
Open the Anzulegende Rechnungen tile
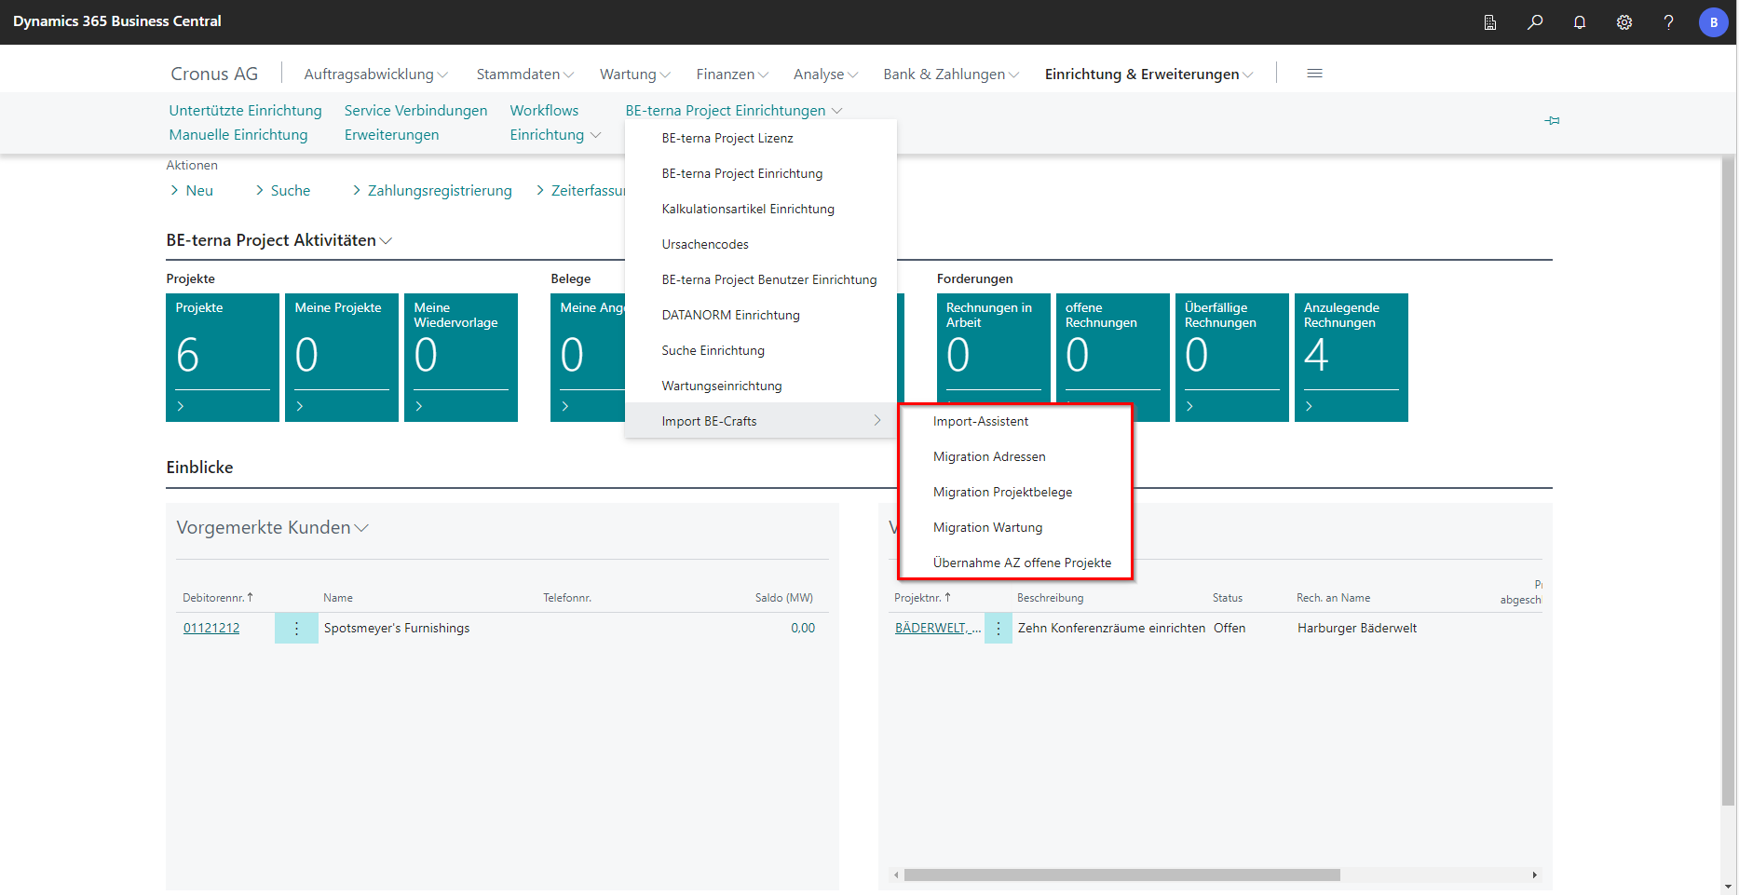(x=1350, y=357)
